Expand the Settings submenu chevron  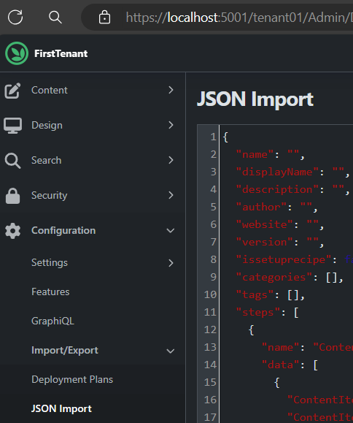pyautogui.click(x=171, y=263)
